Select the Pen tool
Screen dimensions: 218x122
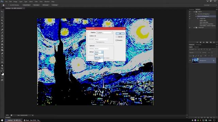[2, 54]
